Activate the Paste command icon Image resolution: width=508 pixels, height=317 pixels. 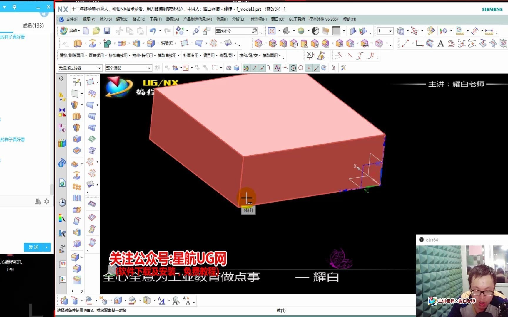[x=140, y=31]
